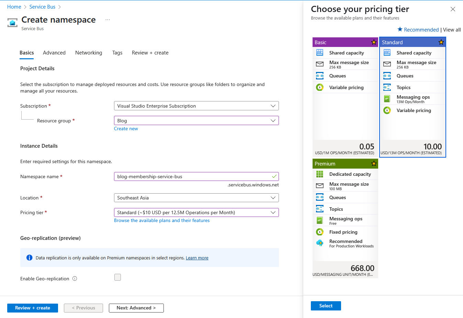Click the star icon on the Premium tier header

point(374,163)
